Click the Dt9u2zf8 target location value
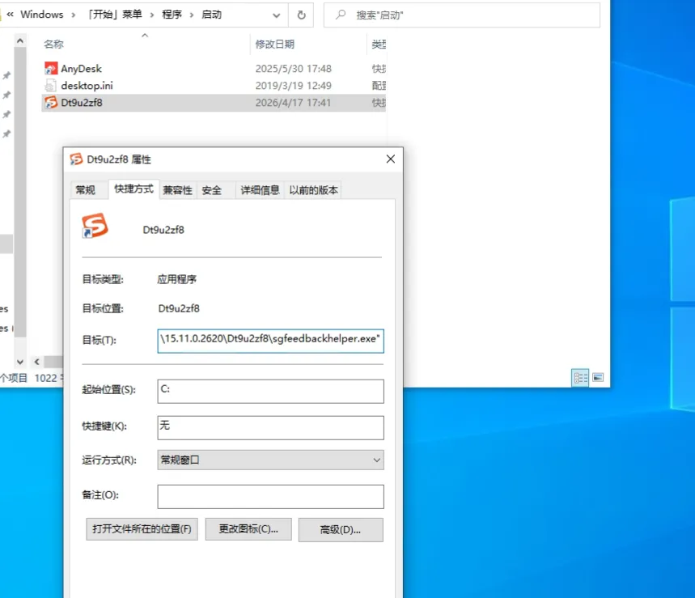This screenshot has height=598, width=695. tap(179, 308)
